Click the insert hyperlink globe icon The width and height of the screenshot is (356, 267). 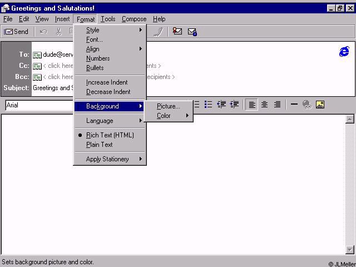point(307,105)
